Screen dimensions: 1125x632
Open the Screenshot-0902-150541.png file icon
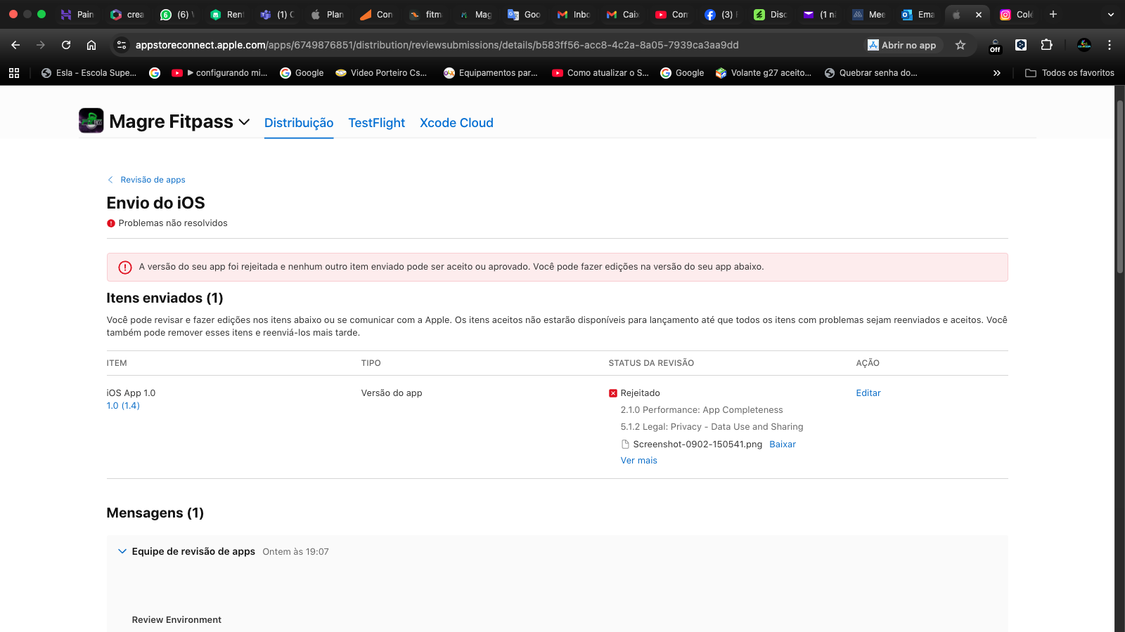point(625,445)
